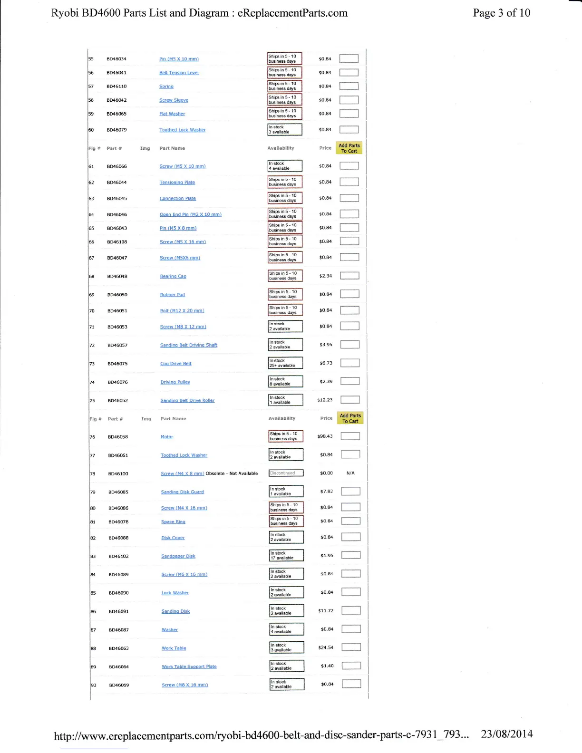Open the Sandpaper Disk link

pos(178,556)
